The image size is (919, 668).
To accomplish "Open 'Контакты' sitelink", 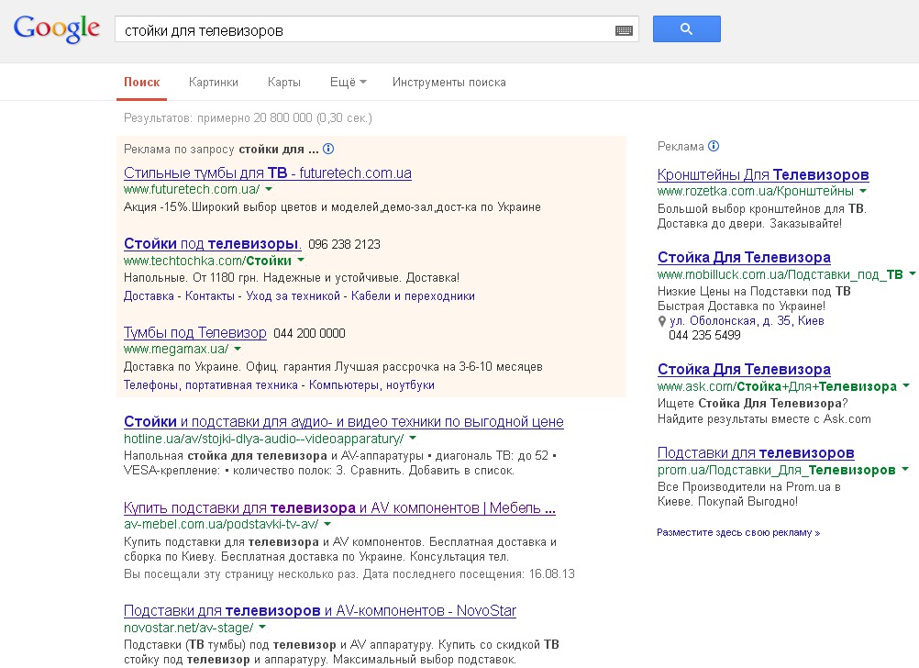I will click(x=210, y=296).
